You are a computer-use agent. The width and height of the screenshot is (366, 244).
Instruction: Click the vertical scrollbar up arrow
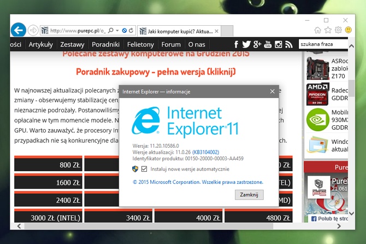coord(351,47)
